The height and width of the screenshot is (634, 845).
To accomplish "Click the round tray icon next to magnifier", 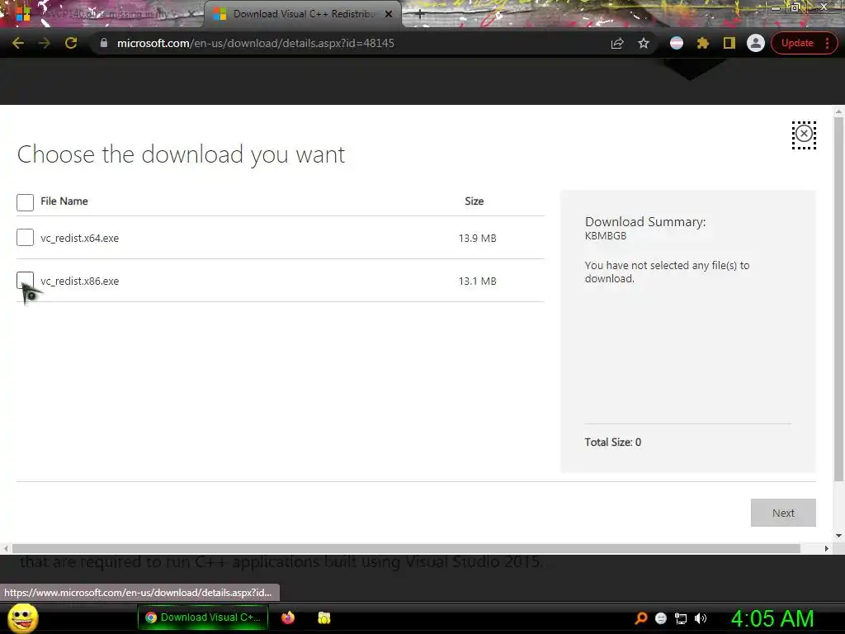I will [x=661, y=618].
